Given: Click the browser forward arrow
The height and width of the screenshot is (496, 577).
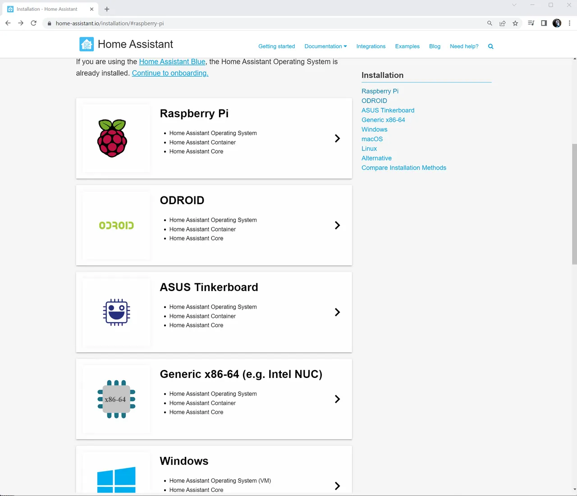Looking at the screenshot, I should click(x=21, y=23).
